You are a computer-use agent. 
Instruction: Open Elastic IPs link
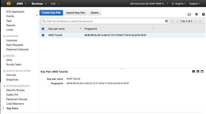click(x=12, y=94)
